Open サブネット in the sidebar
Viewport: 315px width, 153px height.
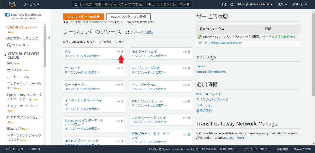[x=15, y=70]
